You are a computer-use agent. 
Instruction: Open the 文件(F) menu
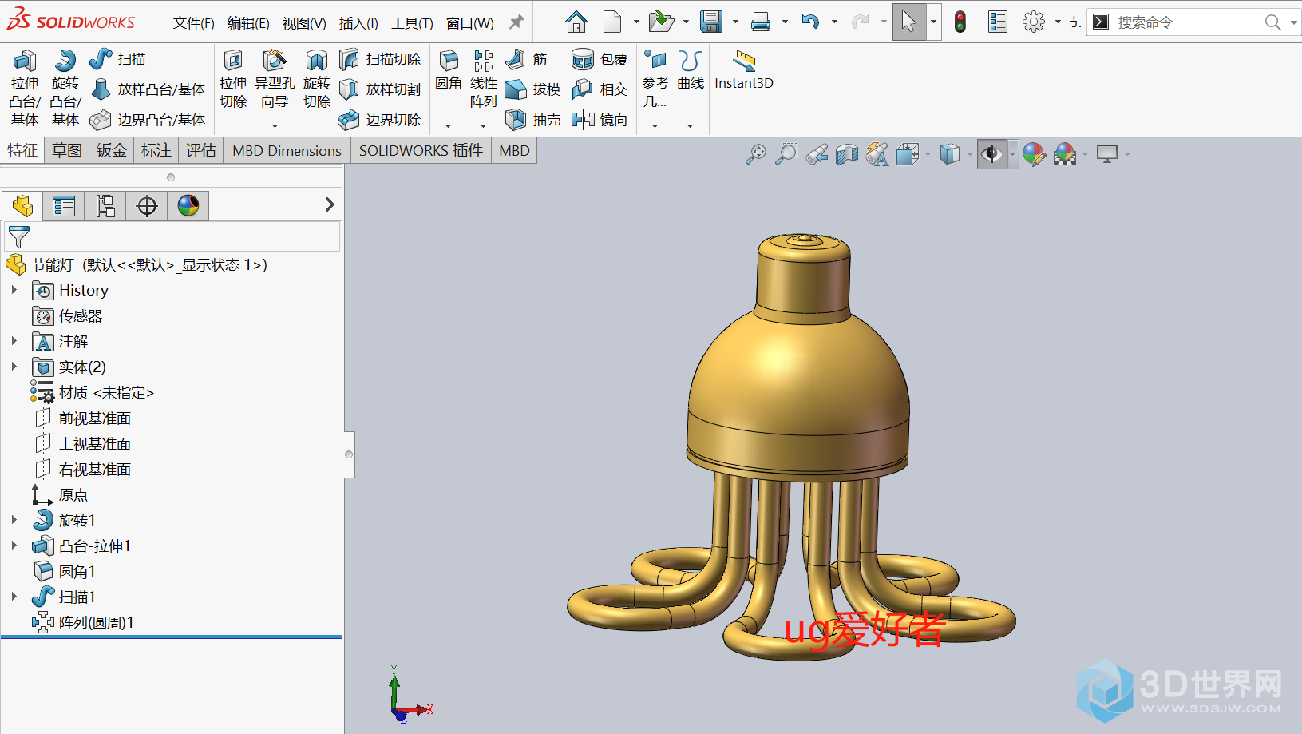point(194,23)
